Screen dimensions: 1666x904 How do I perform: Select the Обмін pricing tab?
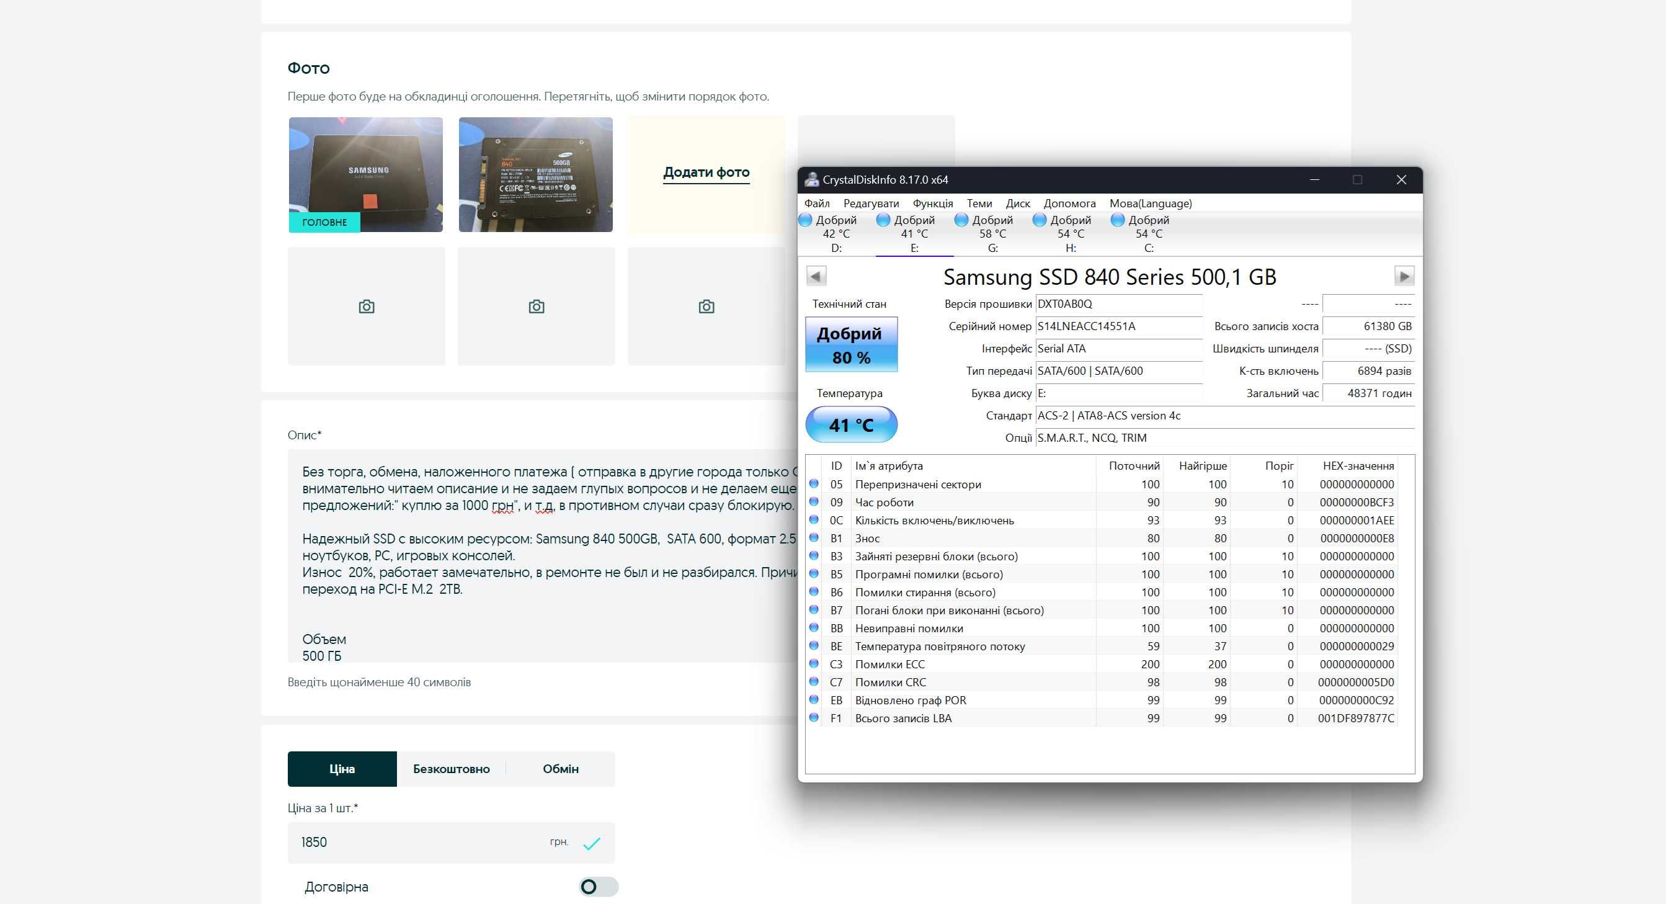[x=561, y=769]
